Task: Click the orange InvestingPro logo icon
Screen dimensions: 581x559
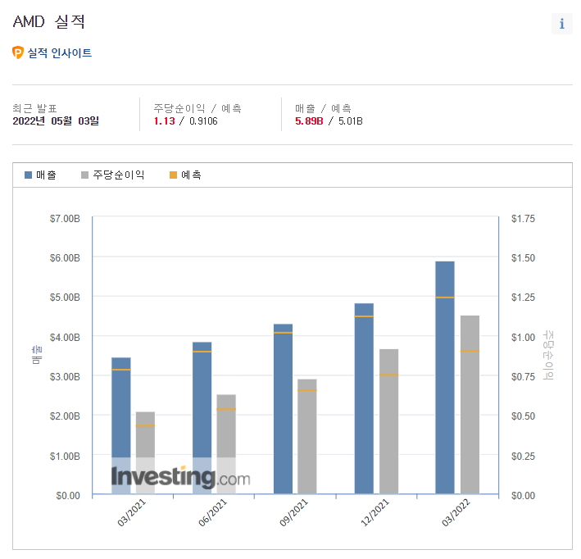Action: (18, 52)
